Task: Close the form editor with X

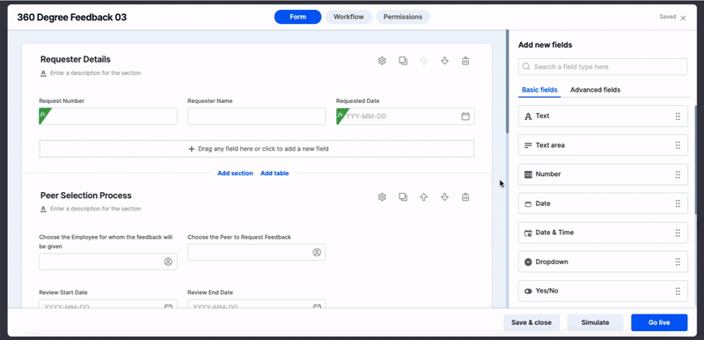Action: [684, 18]
